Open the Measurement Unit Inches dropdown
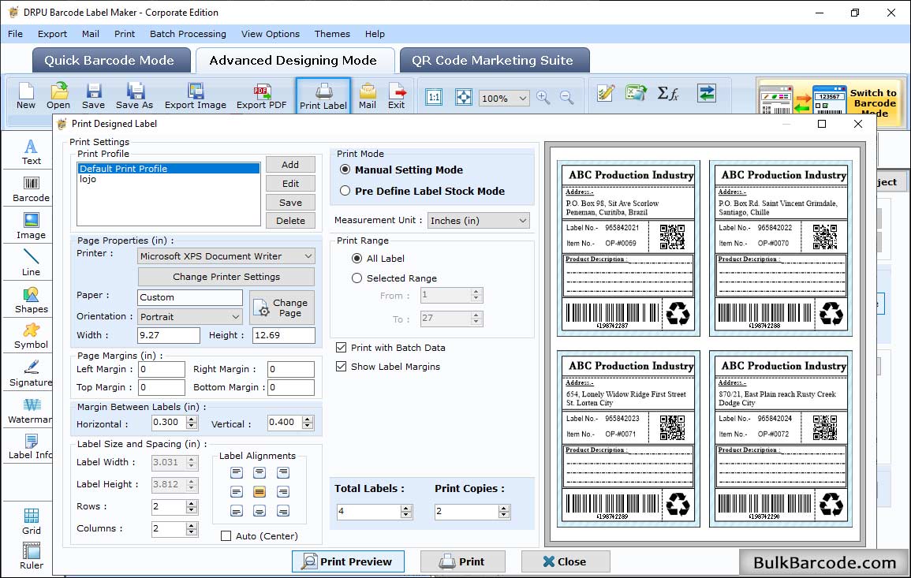This screenshot has width=911, height=578. (479, 221)
